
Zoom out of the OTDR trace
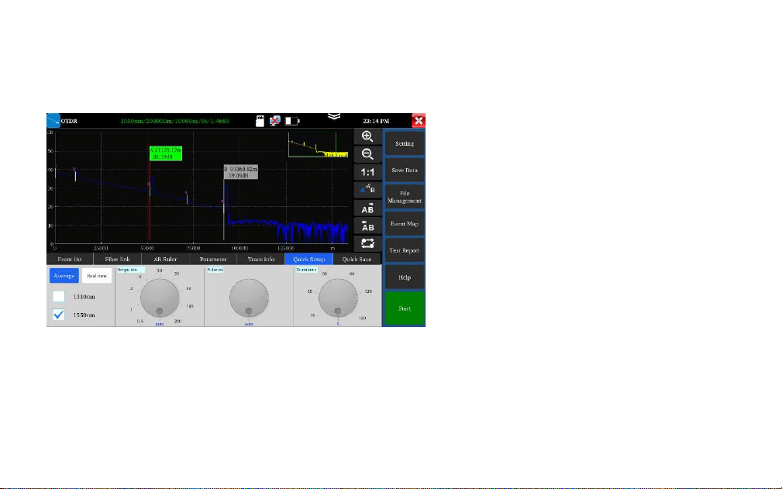click(x=367, y=154)
